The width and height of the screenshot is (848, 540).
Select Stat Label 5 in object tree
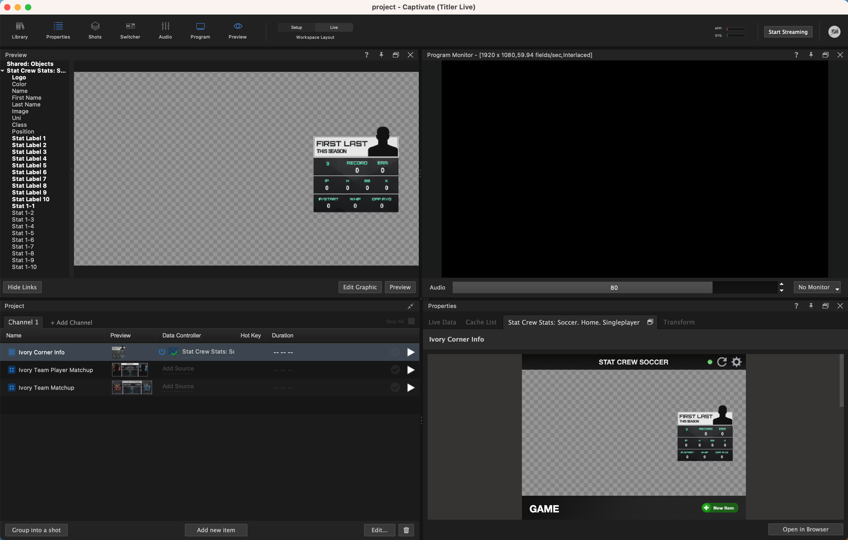(x=29, y=165)
